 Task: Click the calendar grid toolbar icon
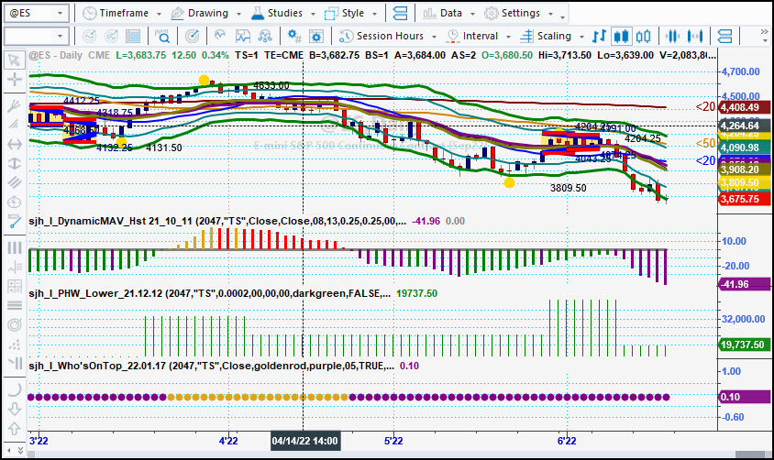pos(133,36)
